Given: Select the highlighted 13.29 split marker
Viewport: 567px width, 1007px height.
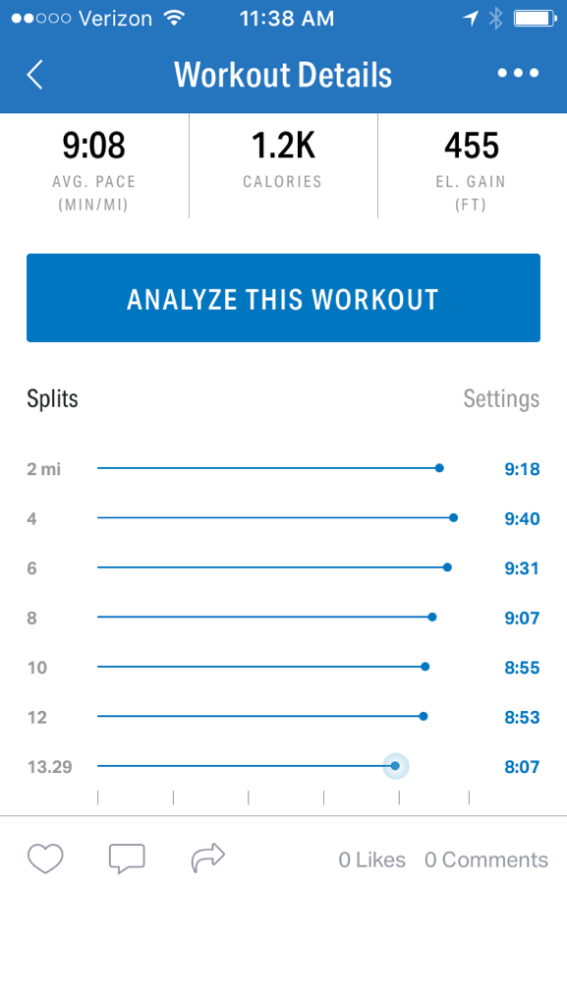Looking at the screenshot, I should pyautogui.click(x=395, y=765).
